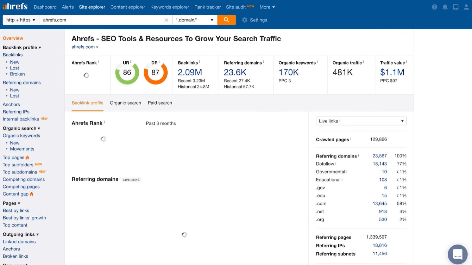The image size is (472, 265).
Task: Open the chat support bubble
Action: coord(458,254)
